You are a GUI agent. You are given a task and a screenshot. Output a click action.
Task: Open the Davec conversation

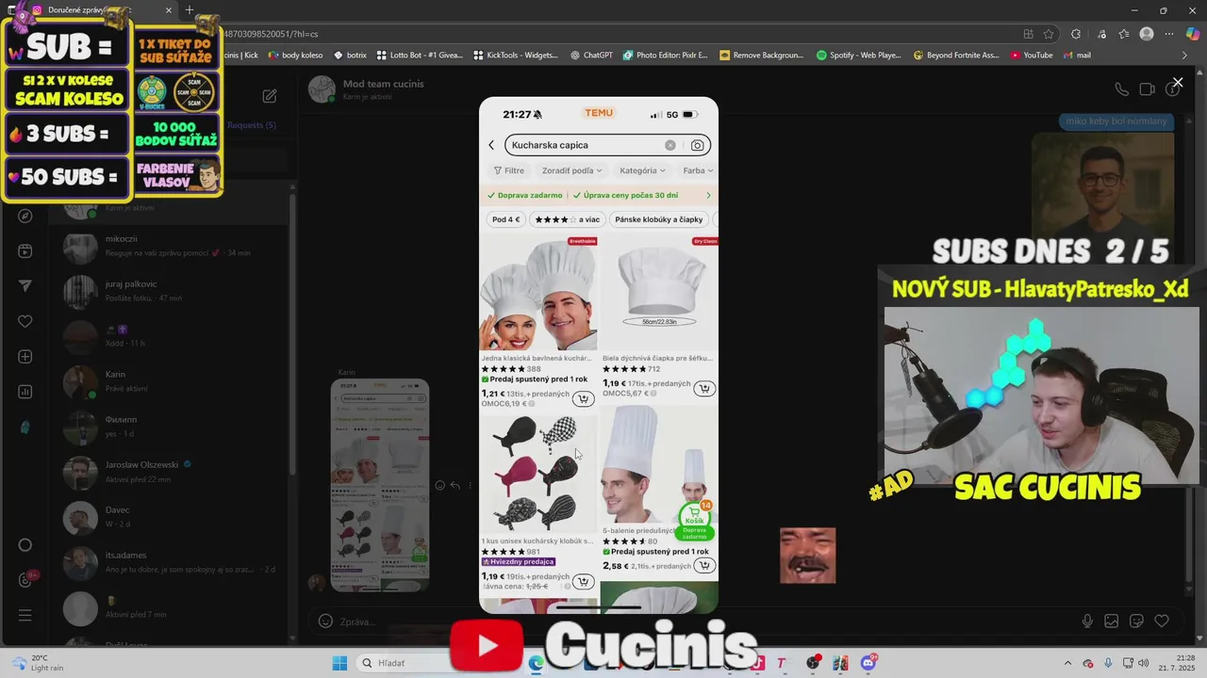coord(173,516)
